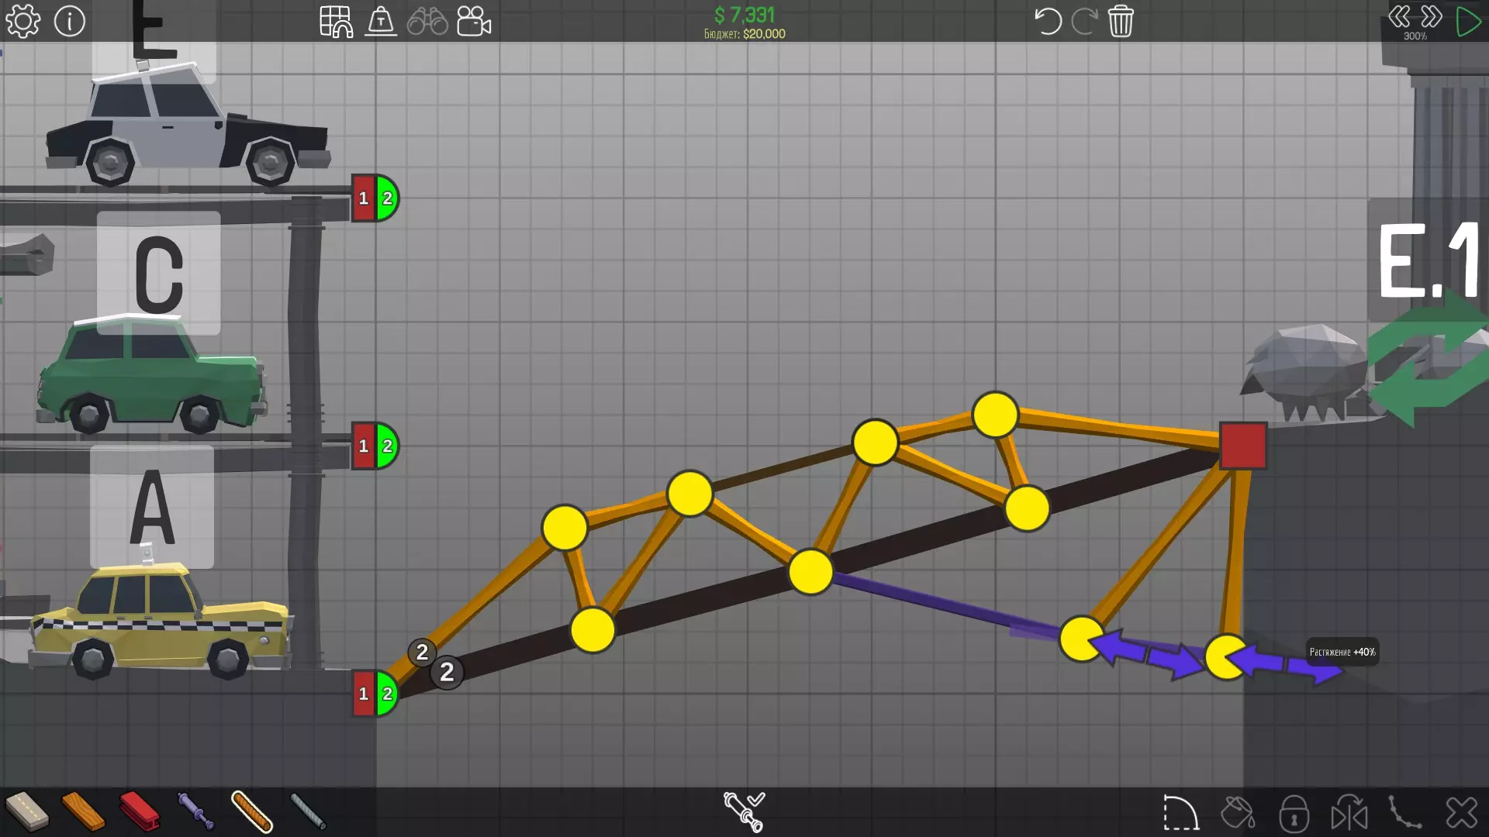Toggle the lock joints tool

pyautogui.click(x=1294, y=814)
